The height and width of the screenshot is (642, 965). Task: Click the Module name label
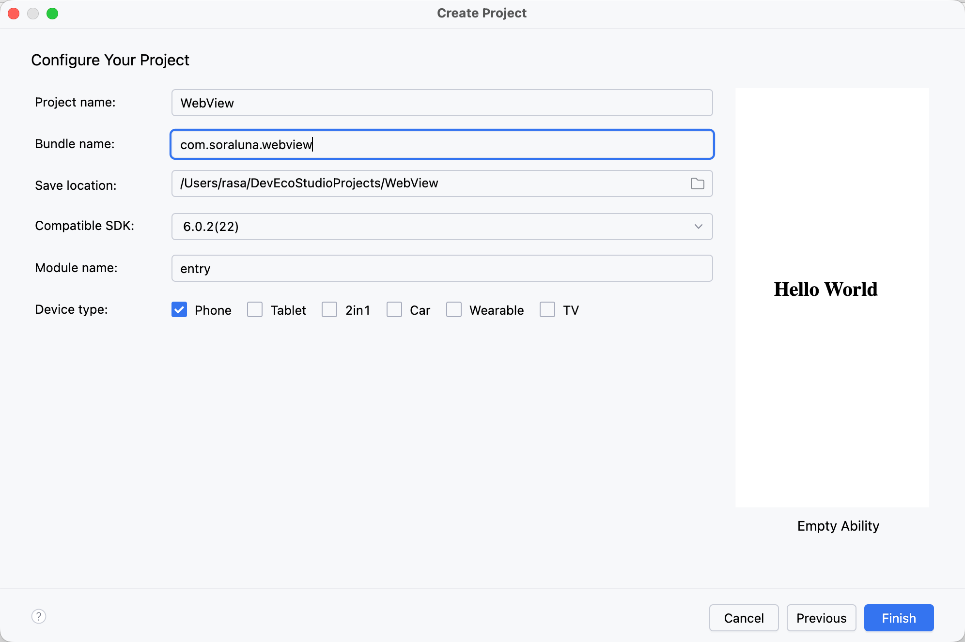[x=76, y=268]
